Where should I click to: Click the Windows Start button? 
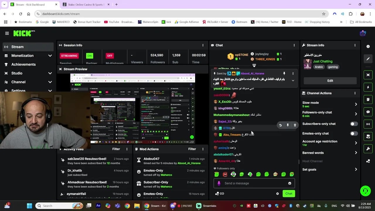(29, 206)
